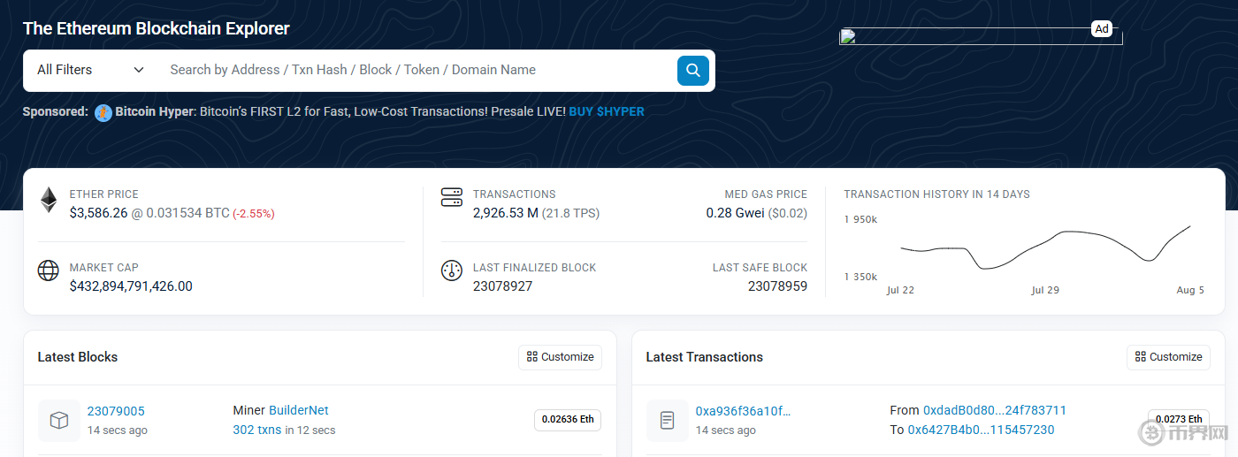Open block 23079005 link
This screenshot has width=1238, height=457.
point(116,411)
